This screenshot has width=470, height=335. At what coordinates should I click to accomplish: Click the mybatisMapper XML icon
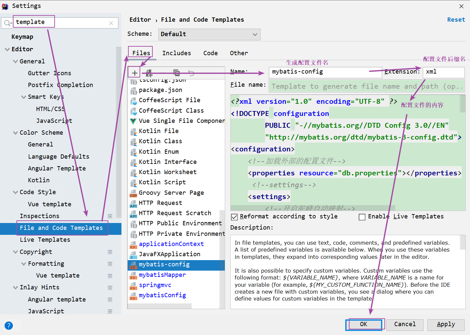click(x=133, y=275)
